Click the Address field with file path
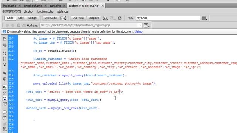Viewport: 237px width, 133px height. [91, 25]
